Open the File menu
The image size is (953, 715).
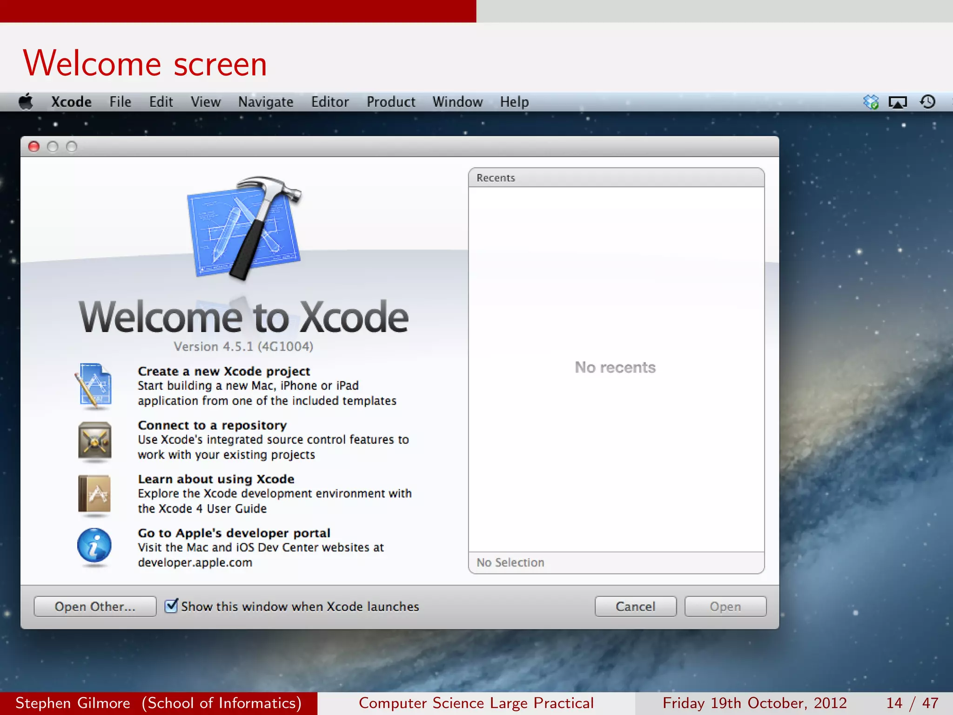pos(120,102)
